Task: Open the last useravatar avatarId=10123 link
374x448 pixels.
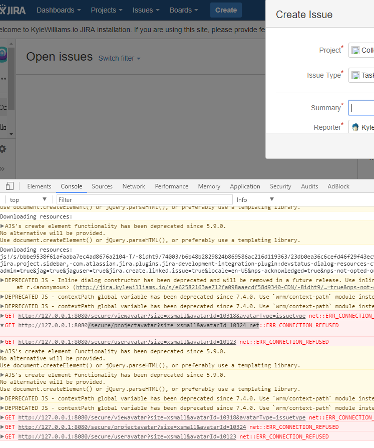Action: tap(127, 436)
